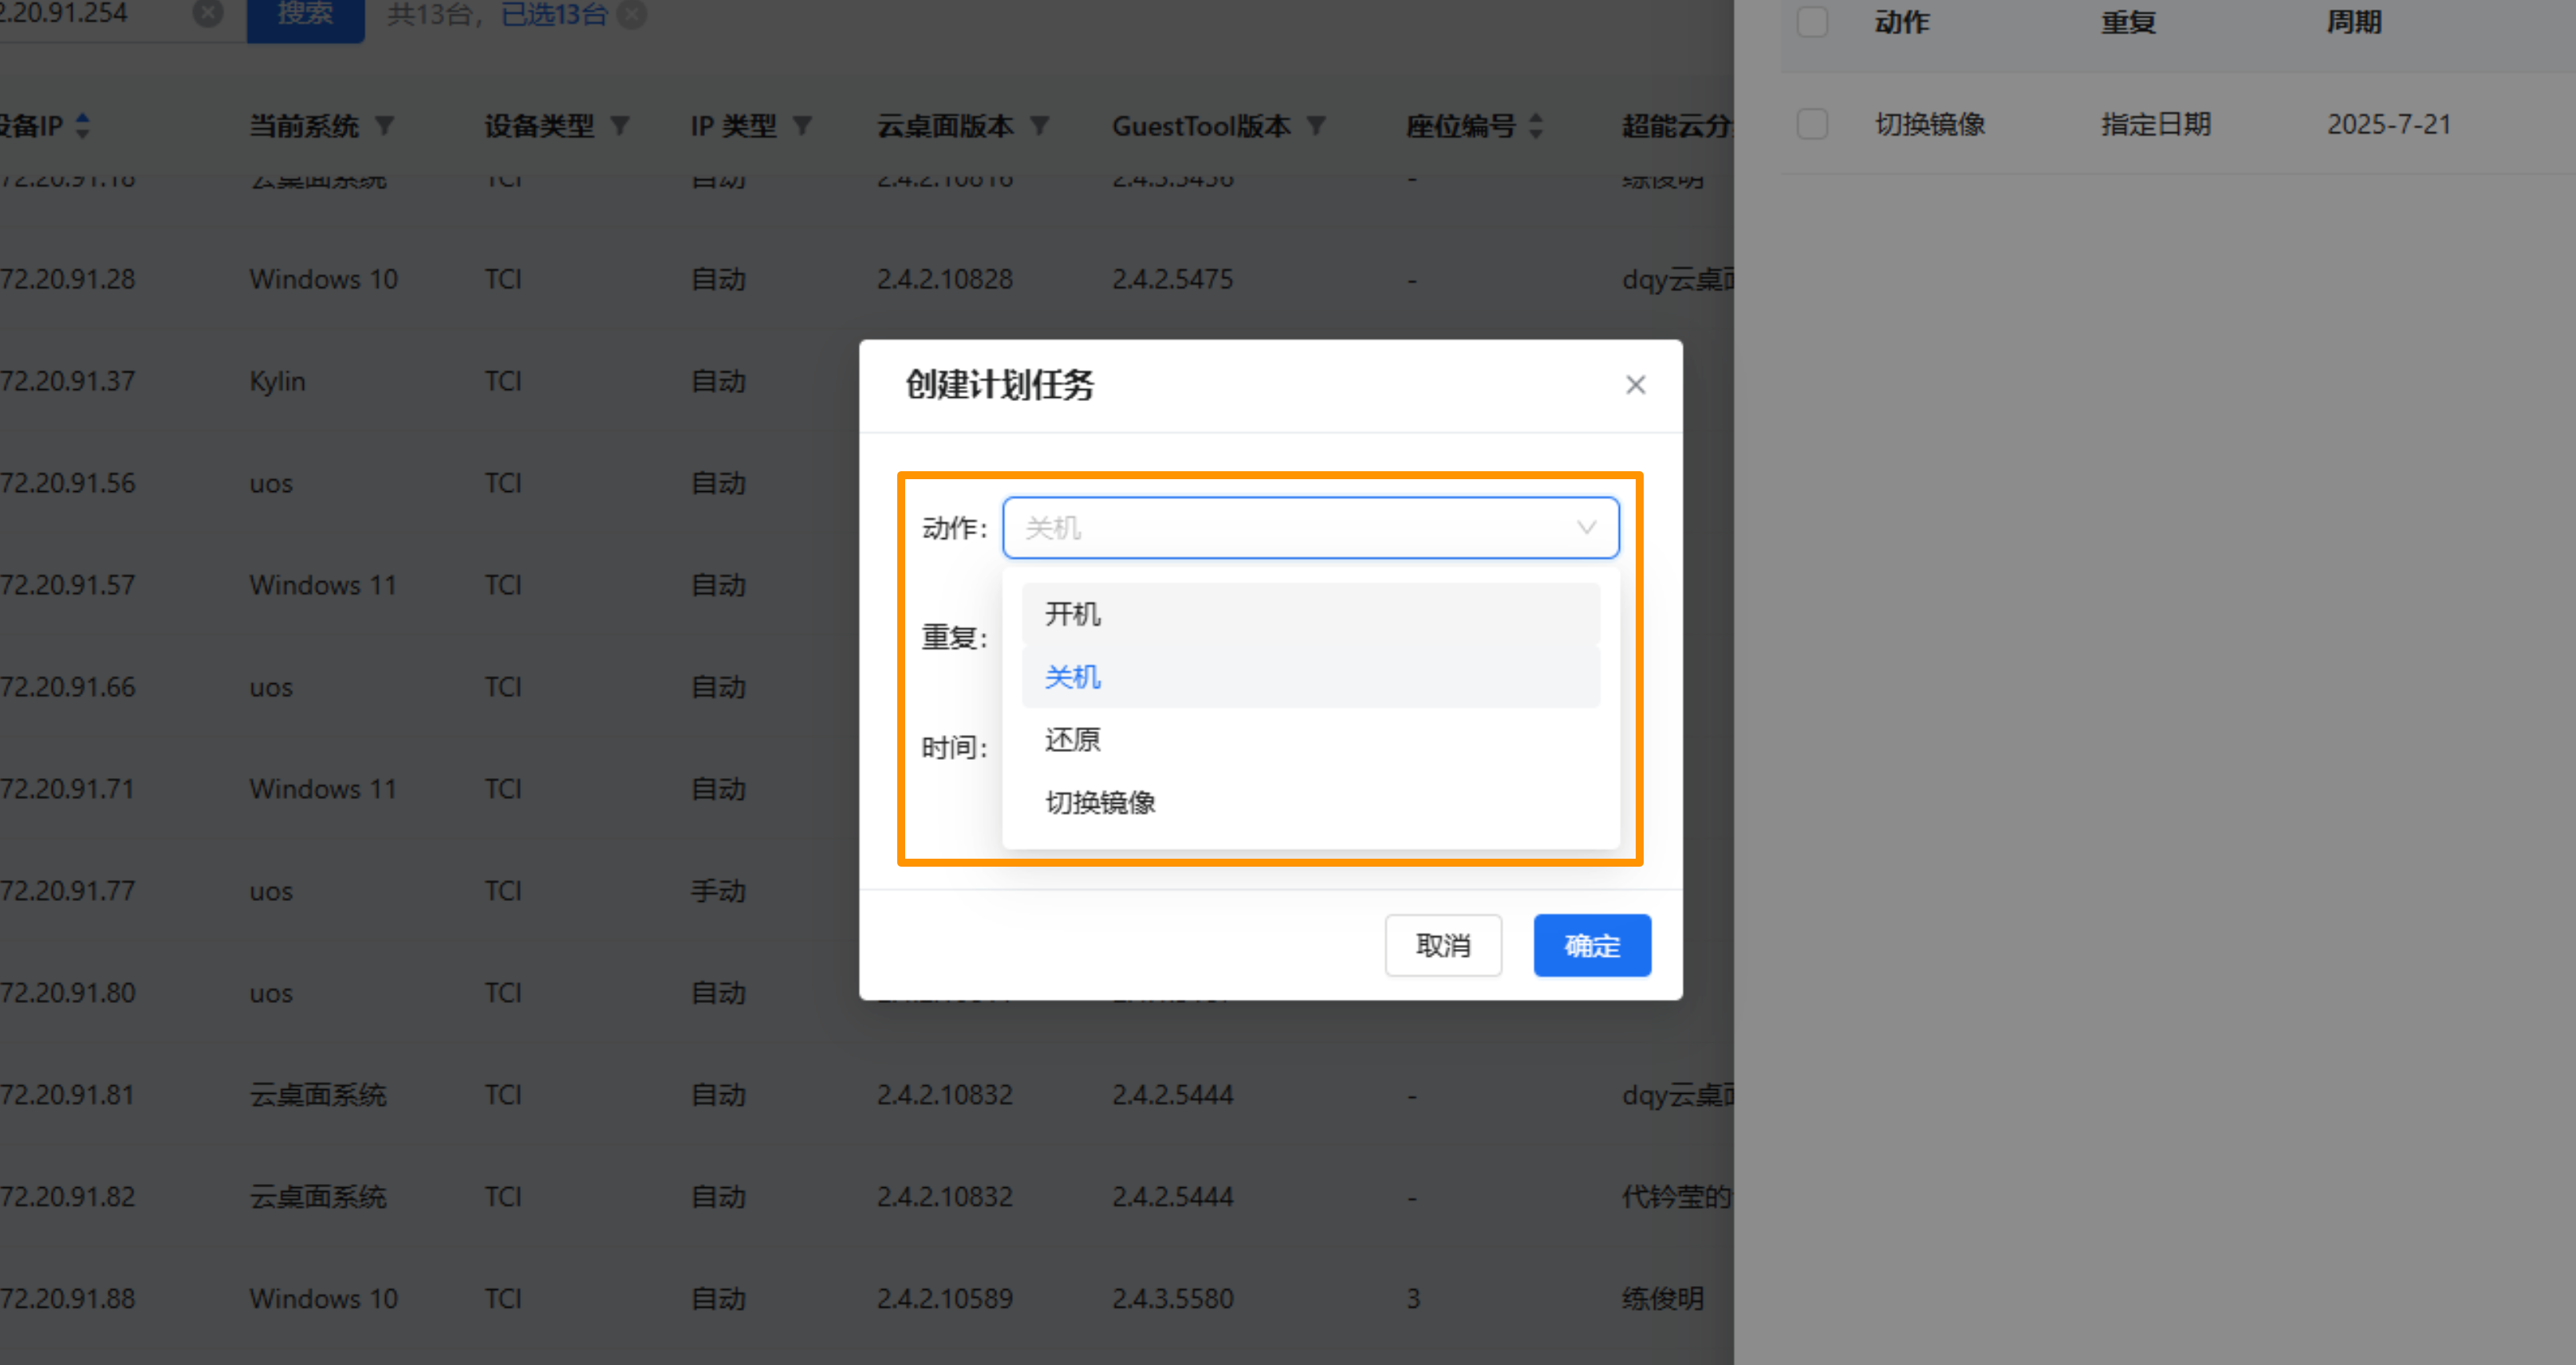Viewport: 2576px width, 1365px height.
Task: Confirm with the 确定 button
Action: point(1591,945)
